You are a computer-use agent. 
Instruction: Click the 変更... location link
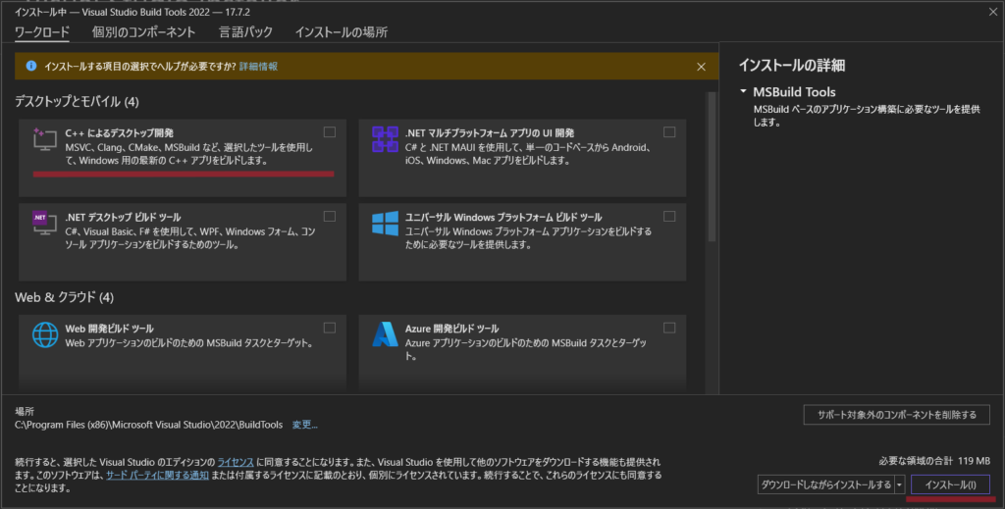pos(305,425)
